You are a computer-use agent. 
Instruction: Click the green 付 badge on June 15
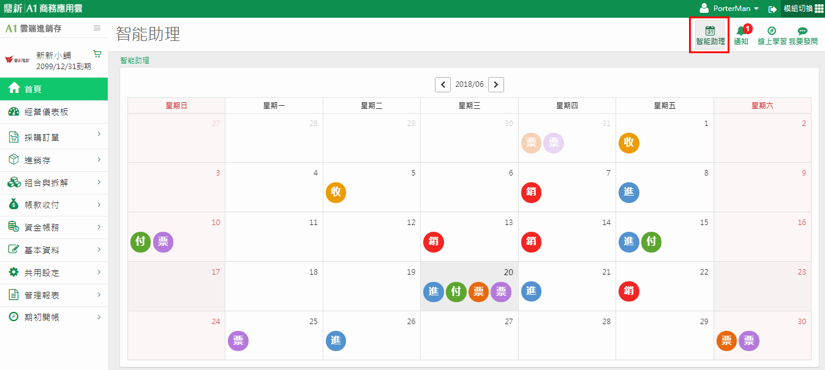tap(652, 242)
